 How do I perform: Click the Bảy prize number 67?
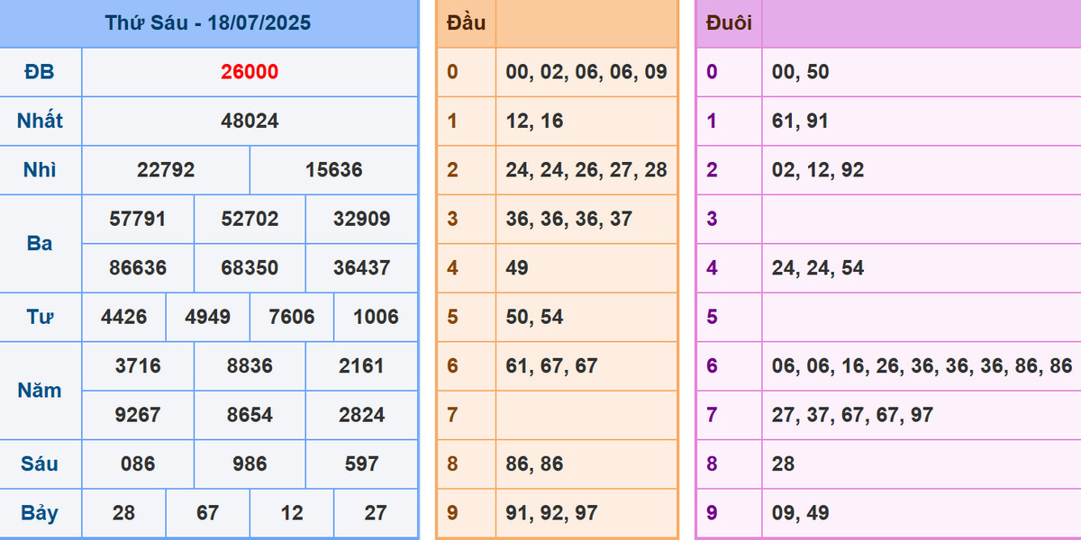coord(207,512)
